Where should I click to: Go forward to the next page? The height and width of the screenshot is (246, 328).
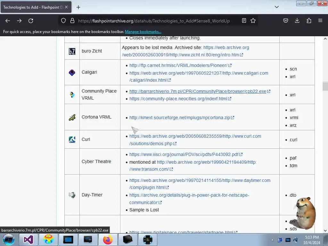(19, 21)
